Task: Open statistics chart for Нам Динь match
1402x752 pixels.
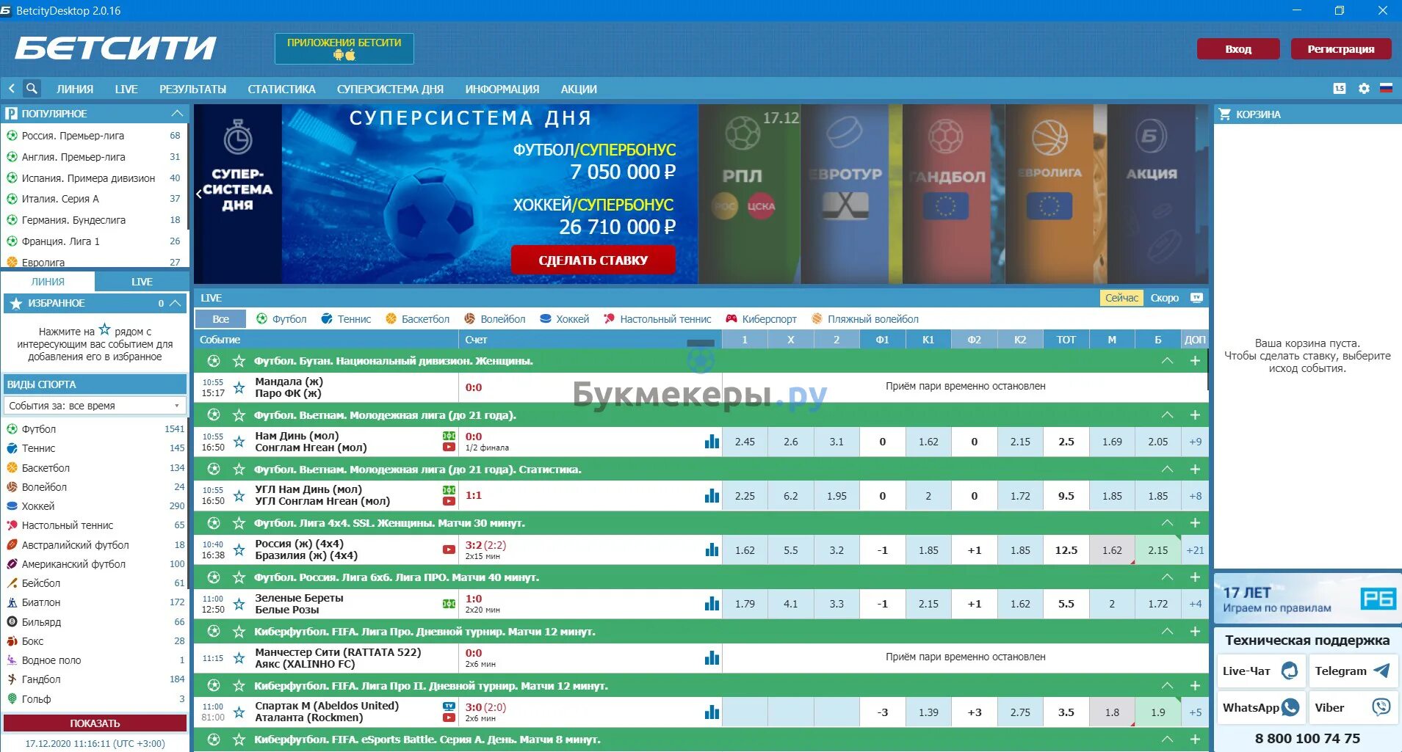Action: pyautogui.click(x=712, y=442)
